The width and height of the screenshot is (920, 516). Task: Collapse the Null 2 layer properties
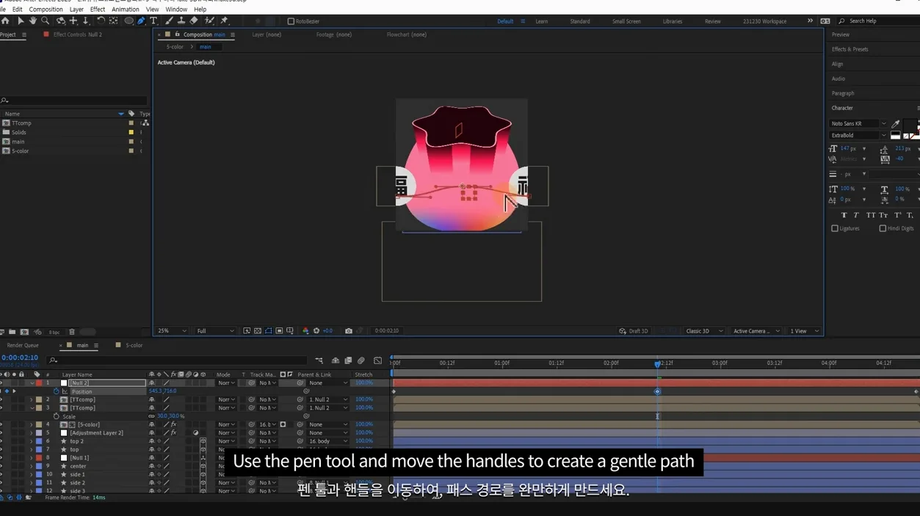click(x=32, y=383)
